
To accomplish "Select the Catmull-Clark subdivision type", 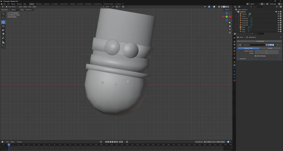I will tap(248, 48).
